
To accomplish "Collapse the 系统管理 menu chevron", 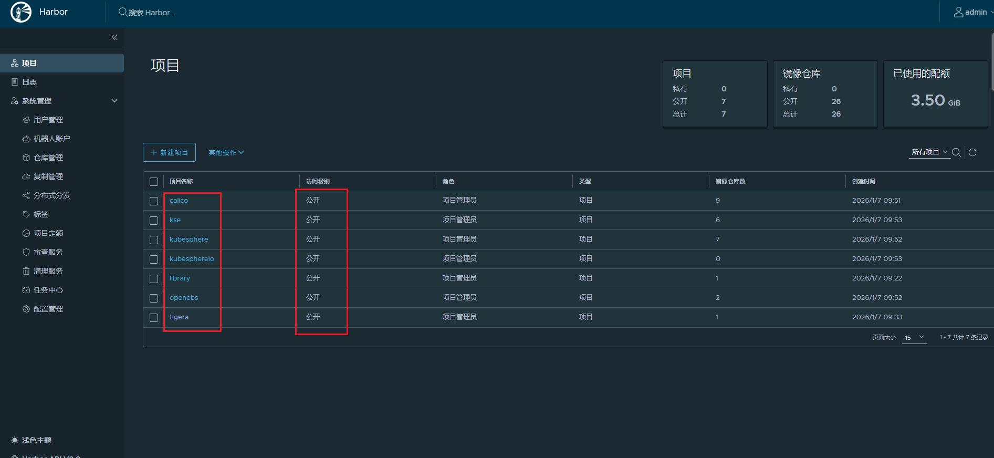I will 114,101.
